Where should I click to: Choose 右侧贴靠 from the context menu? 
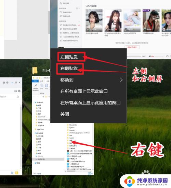tap(69, 69)
